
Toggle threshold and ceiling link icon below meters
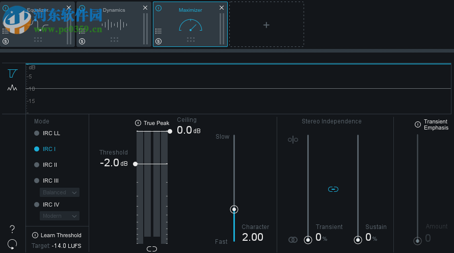tap(152, 249)
